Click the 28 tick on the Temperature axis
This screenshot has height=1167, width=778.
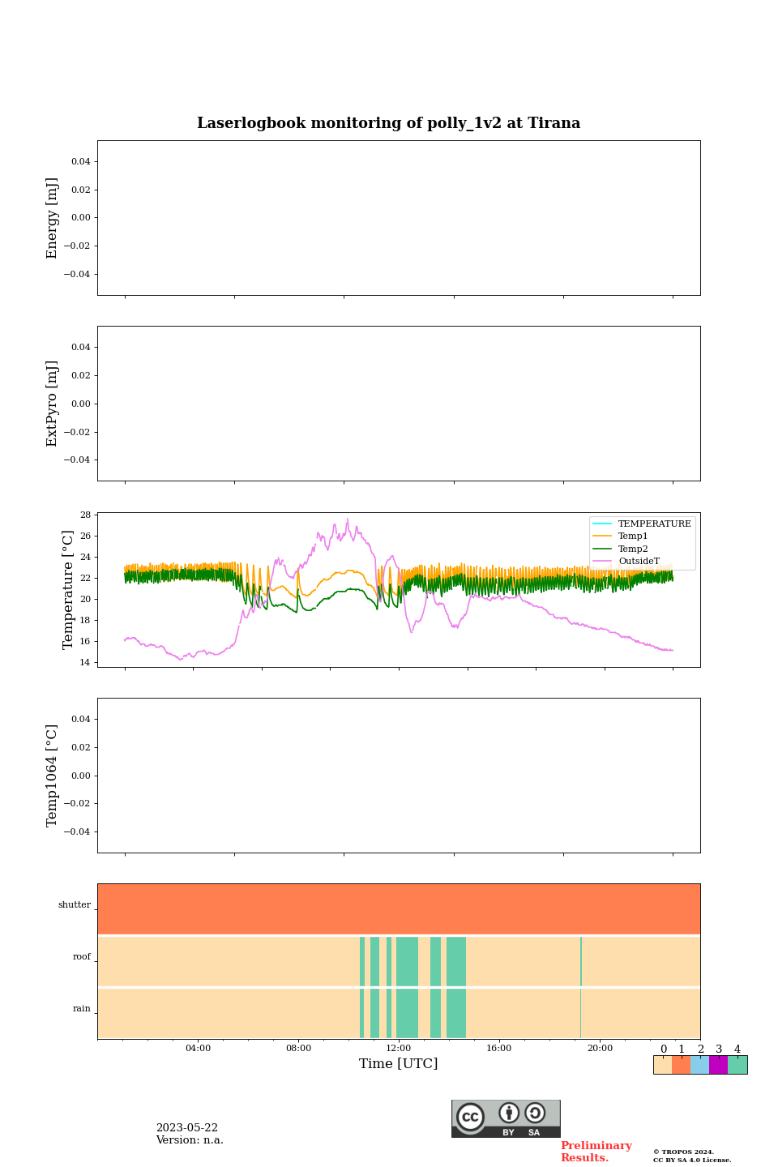pyautogui.click(x=85, y=515)
